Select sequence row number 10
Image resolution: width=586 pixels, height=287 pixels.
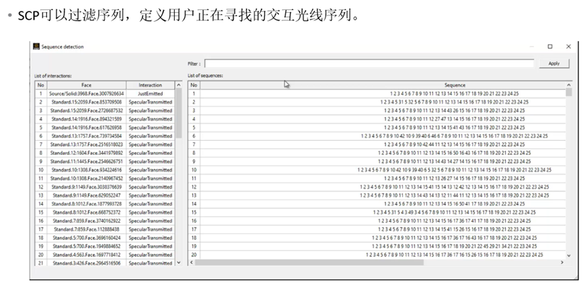point(377,170)
